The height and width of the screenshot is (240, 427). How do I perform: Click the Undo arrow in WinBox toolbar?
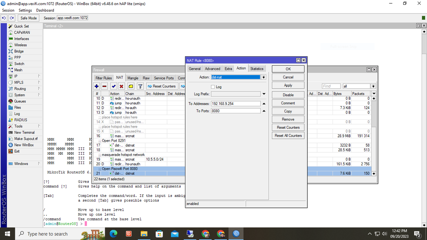4,18
